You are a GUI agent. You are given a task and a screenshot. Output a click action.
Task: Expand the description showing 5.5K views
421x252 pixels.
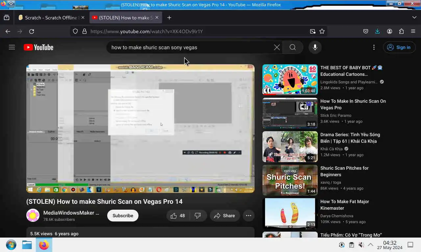140,232
